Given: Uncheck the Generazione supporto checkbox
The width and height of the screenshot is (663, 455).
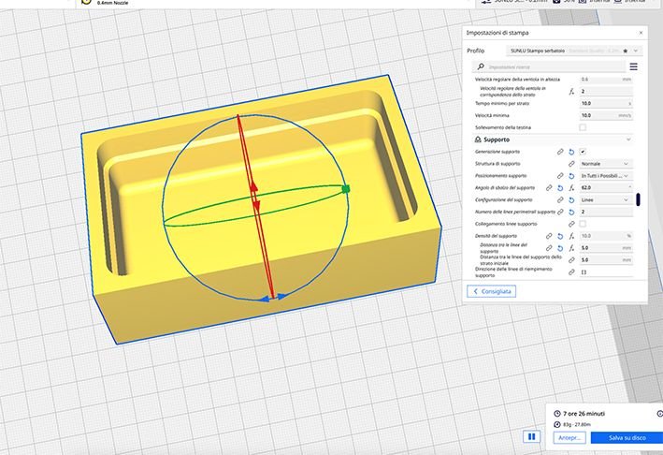Looking at the screenshot, I should tap(583, 152).
